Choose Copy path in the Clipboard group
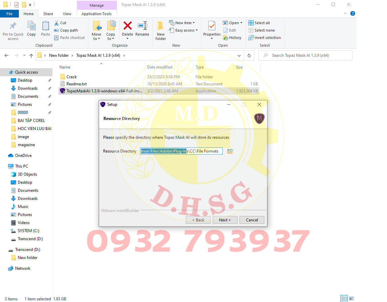This screenshot has height=302, width=387. 66,30
